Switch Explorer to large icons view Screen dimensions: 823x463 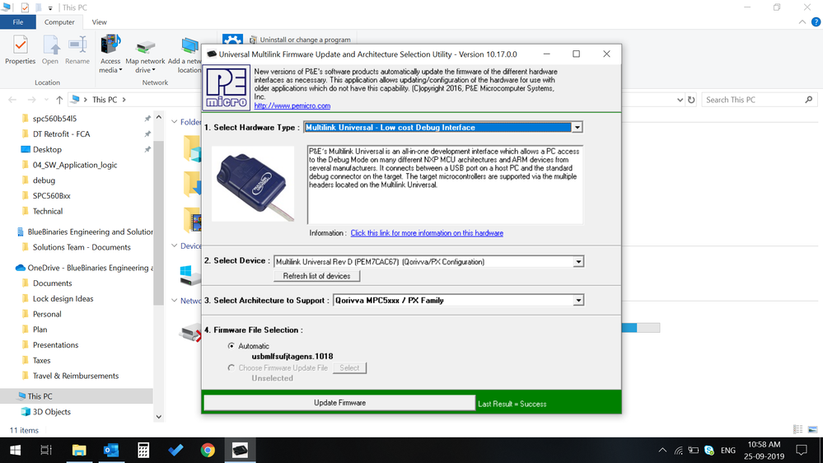812,429
